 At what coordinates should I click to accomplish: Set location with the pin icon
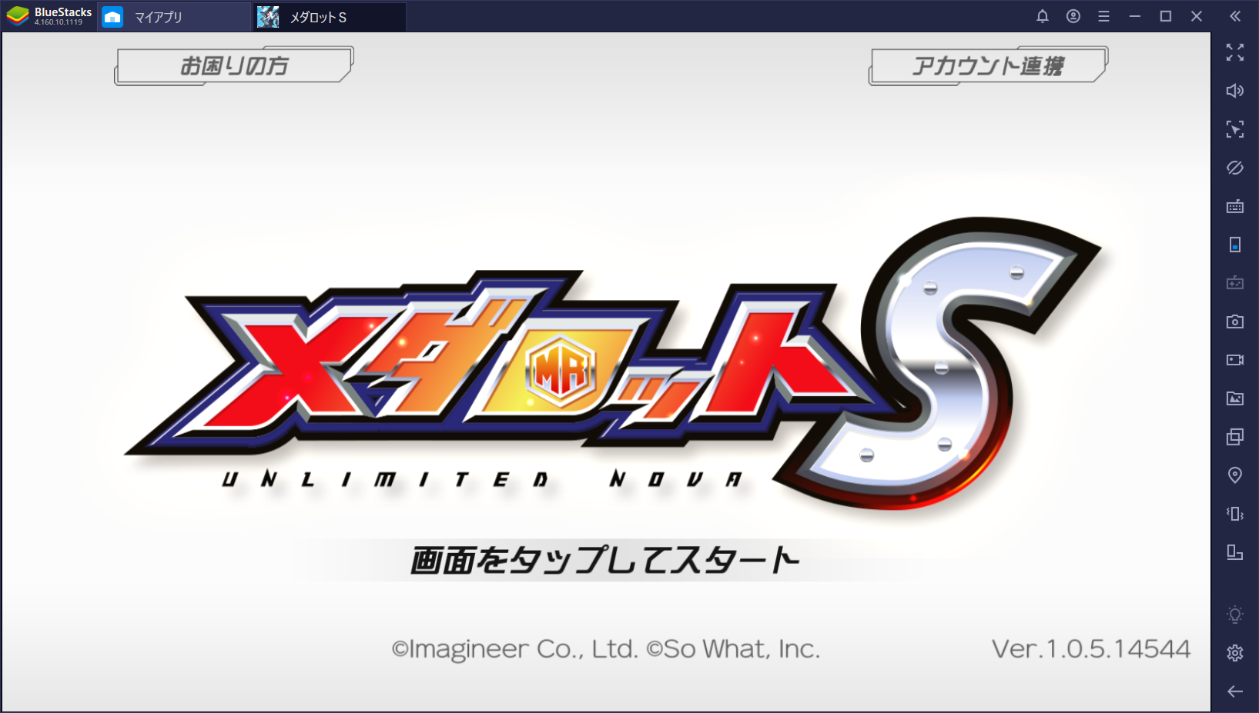click(1235, 475)
